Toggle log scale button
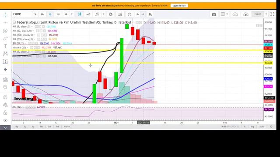 click(252, 126)
